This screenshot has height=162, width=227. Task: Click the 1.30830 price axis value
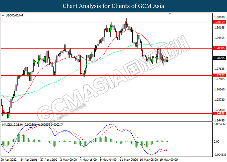[219, 17]
